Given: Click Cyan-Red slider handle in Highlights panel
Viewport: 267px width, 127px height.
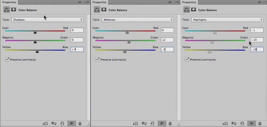Looking at the screenshot, I should tap(215, 32).
